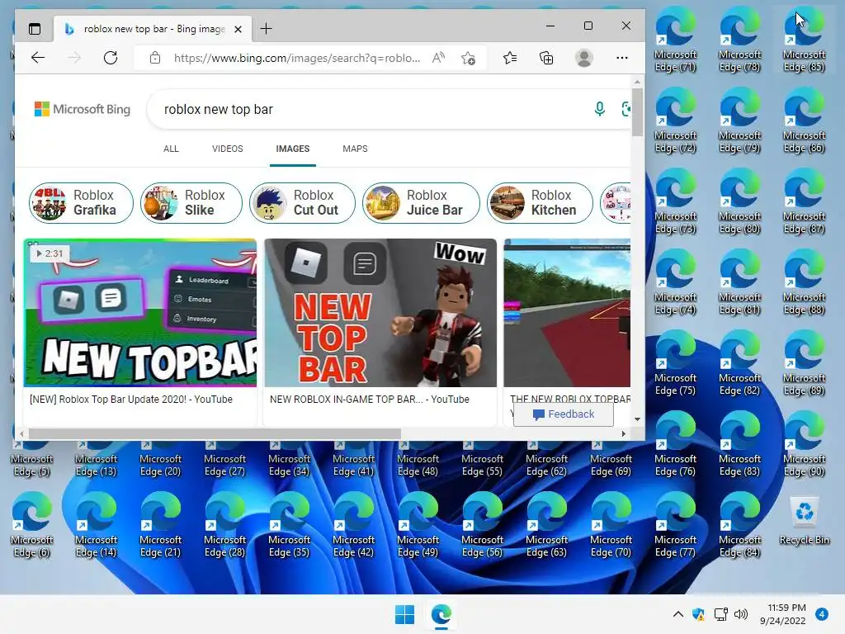This screenshot has height=634, width=845.
Task: Open the volume tray icon
Action: pos(742,614)
